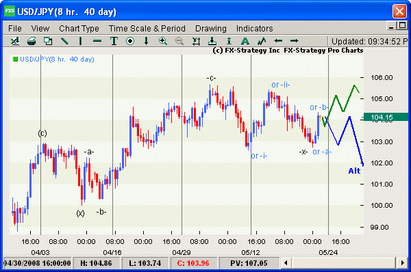The image size is (411, 272).
Task: Click the bottom scrollbar left arrow
Action: coord(286,262)
